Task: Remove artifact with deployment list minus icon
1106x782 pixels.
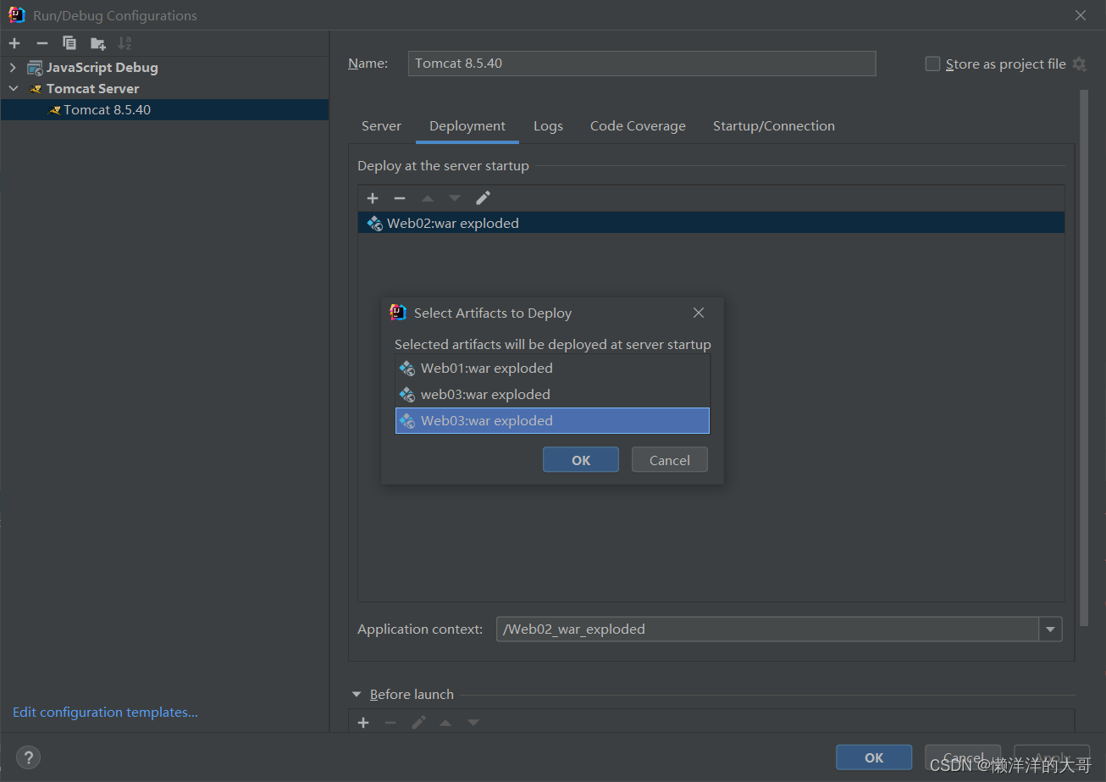Action: [x=400, y=198]
